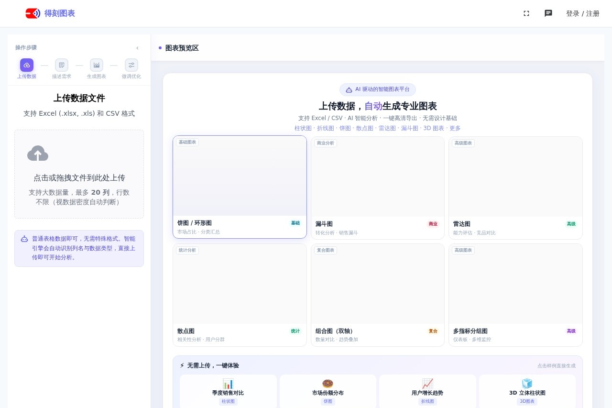
Task: Enter fullscreen via the top-right icon
Action: coord(526,13)
